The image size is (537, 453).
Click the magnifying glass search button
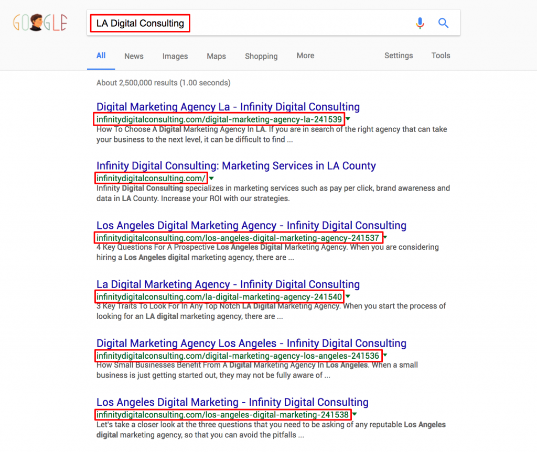click(444, 23)
